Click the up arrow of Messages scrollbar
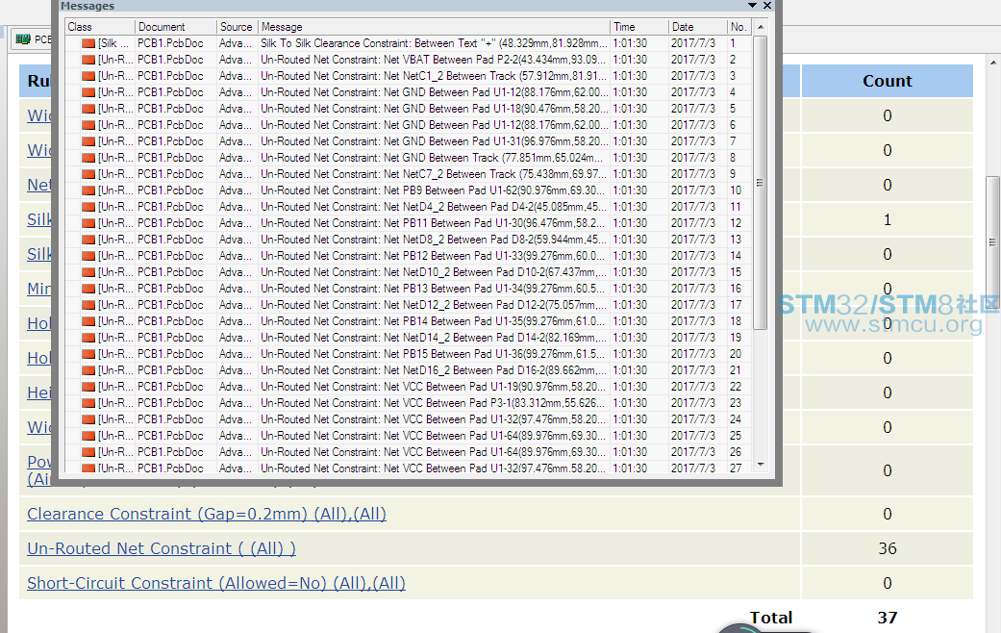 [x=761, y=27]
